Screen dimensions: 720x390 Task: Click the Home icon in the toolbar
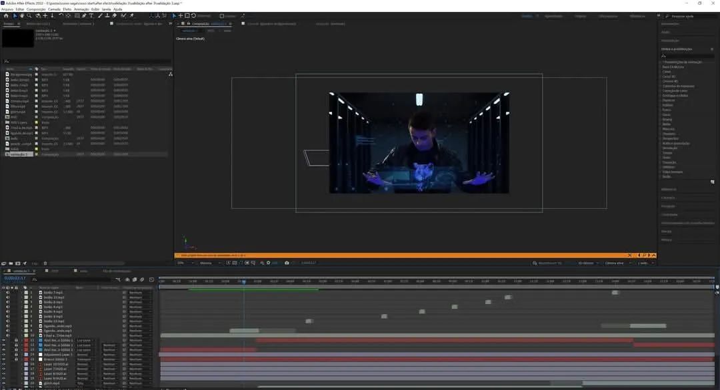[x=6, y=15]
